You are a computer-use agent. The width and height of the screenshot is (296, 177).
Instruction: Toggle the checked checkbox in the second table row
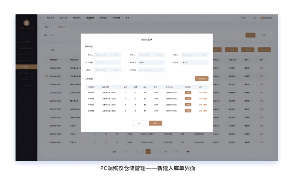(47, 76)
